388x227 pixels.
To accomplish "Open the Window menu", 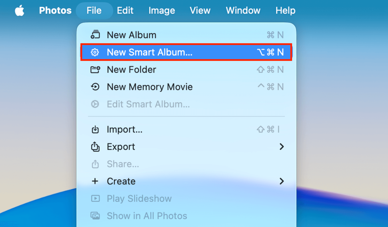I will tap(243, 10).
